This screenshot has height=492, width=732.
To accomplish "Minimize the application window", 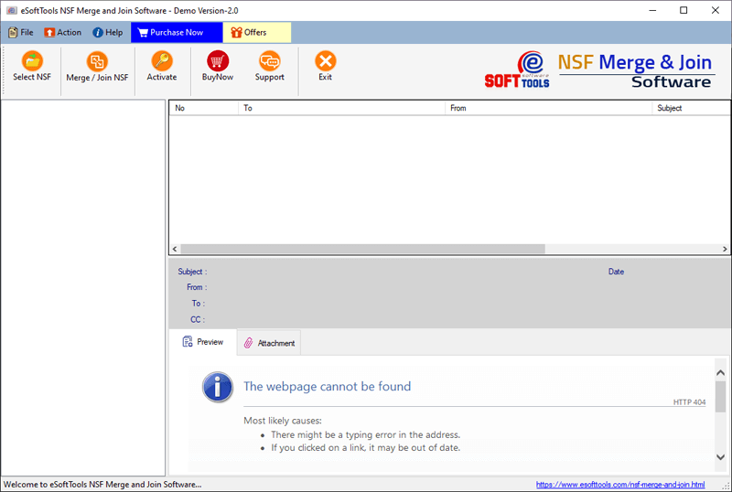I will [652, 10].
